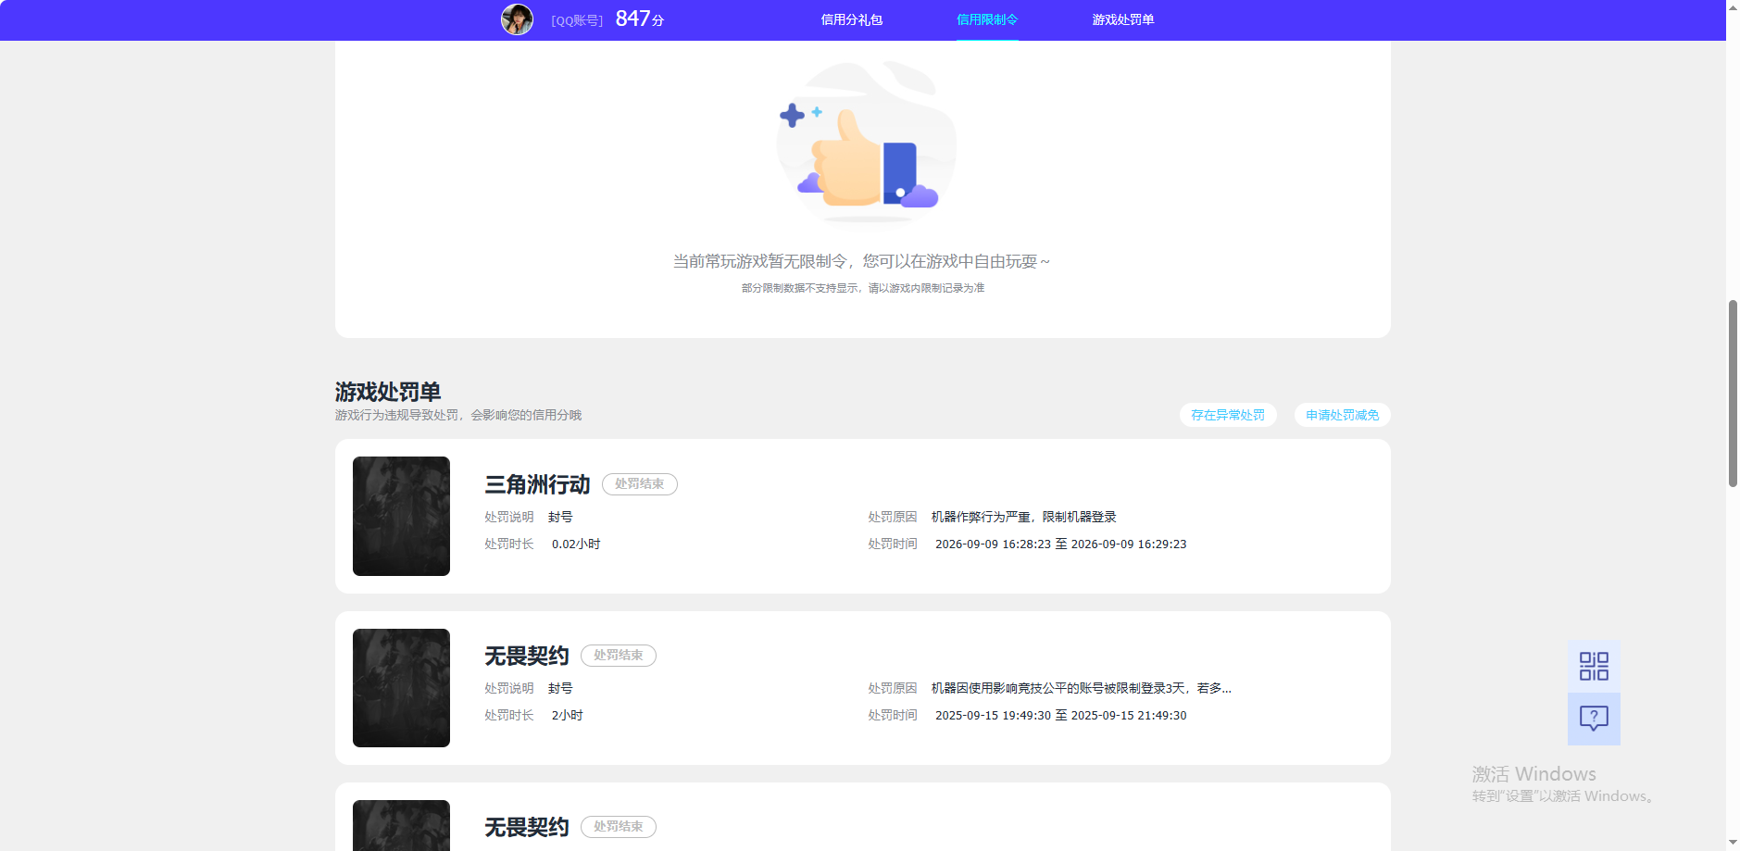The width and height of the screenshot is (1740, 851).
Task: Click the 当前常玩游戏暂无限制令 message
Action: pos(861,261)
